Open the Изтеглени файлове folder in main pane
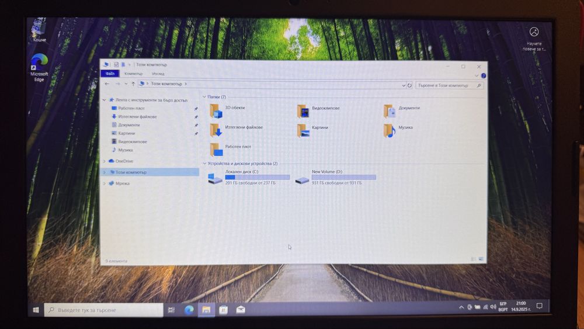This screenshot has height=329, width=584. (x=236, y=130)
